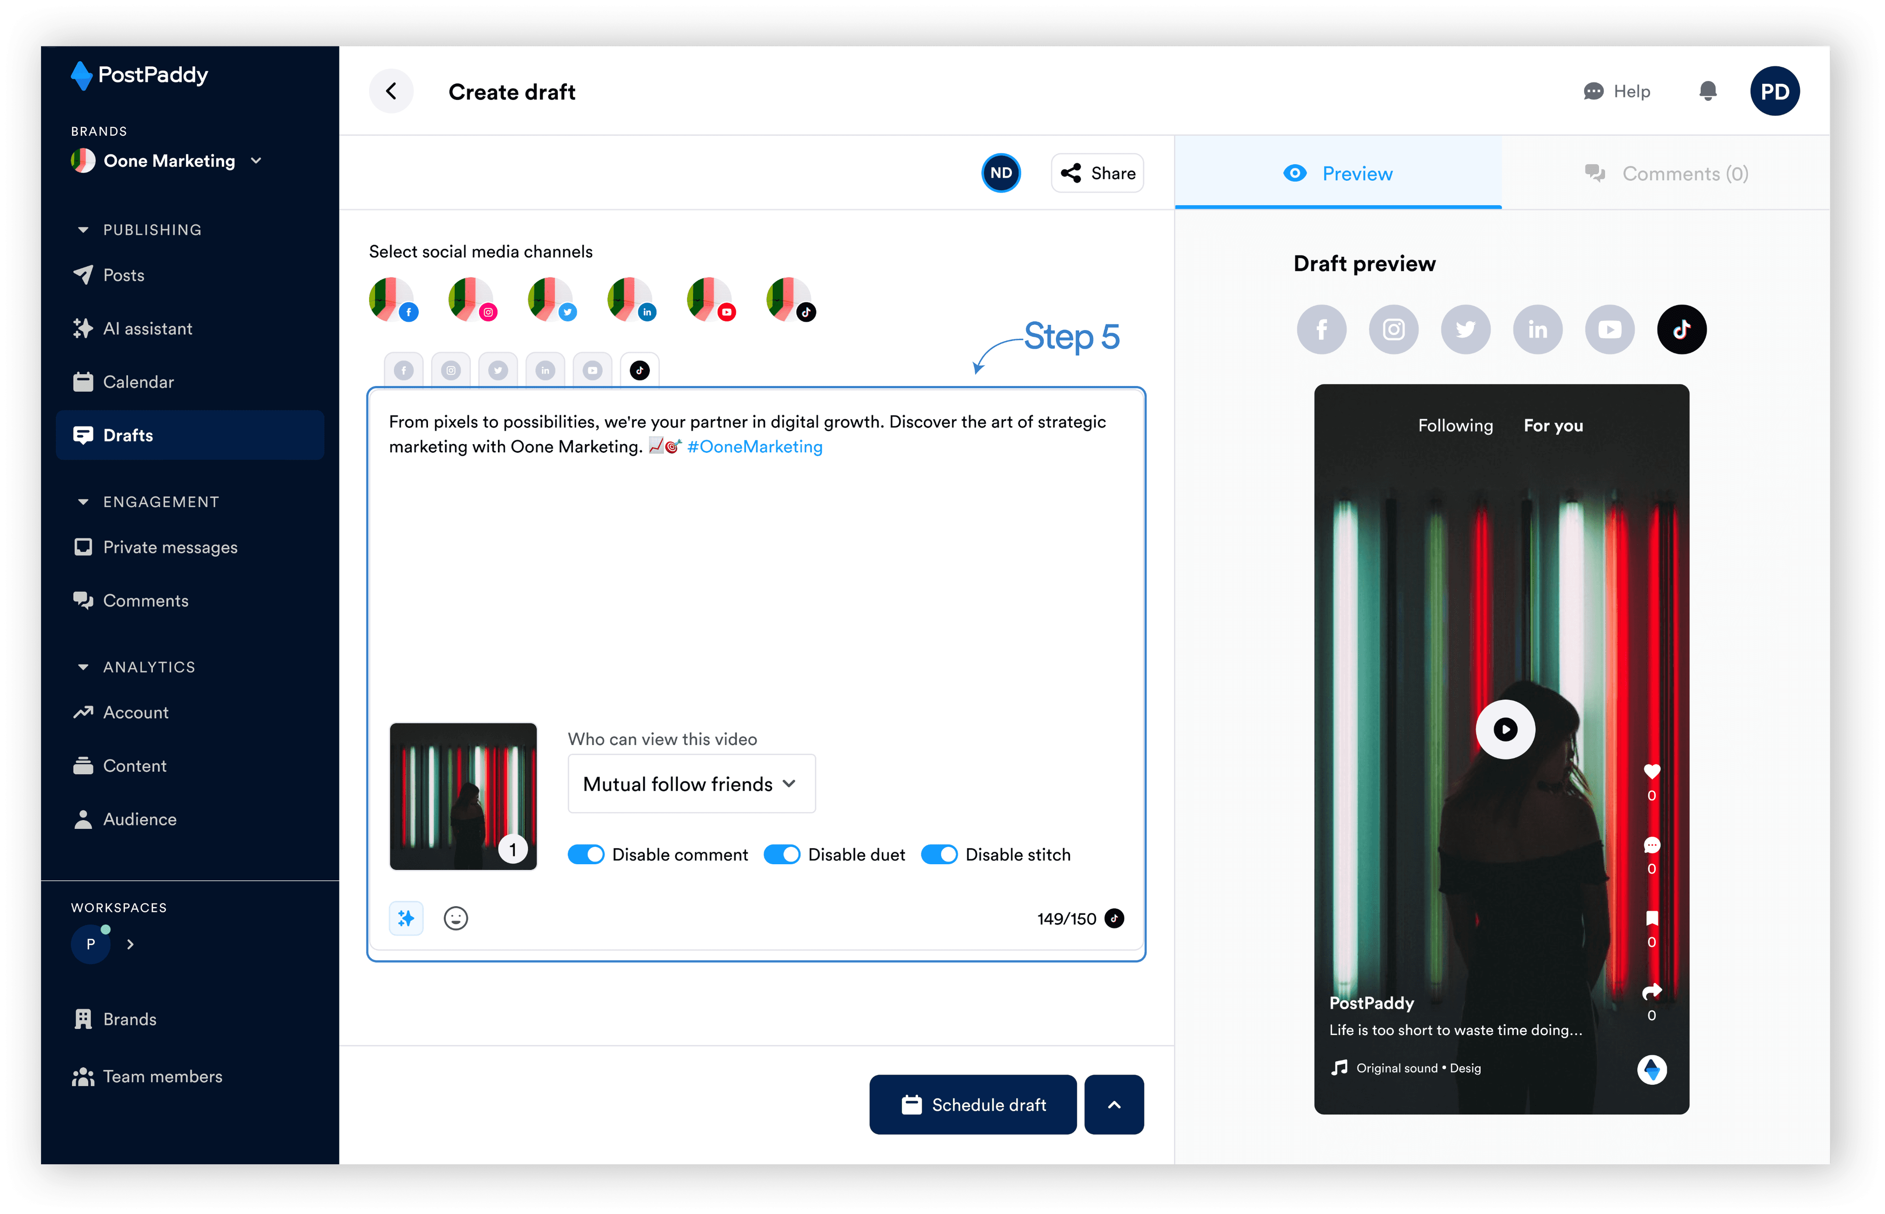Screen dimensions: 1885x1214
Task: Choose the Facebook channel avatar
Action: click(393, 300)
